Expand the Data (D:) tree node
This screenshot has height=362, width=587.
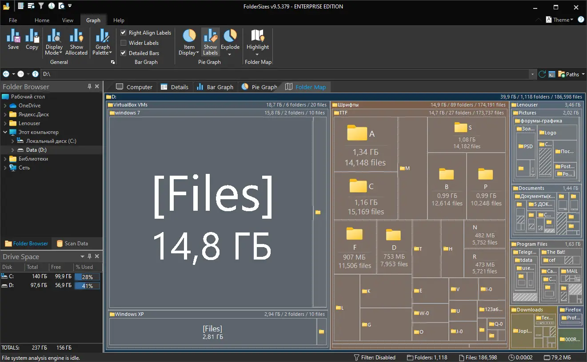[x=12, y=150]
